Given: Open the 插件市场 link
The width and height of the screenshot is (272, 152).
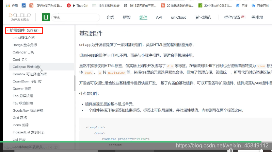Looking at the screenshot, I should [x=232, y=17].
